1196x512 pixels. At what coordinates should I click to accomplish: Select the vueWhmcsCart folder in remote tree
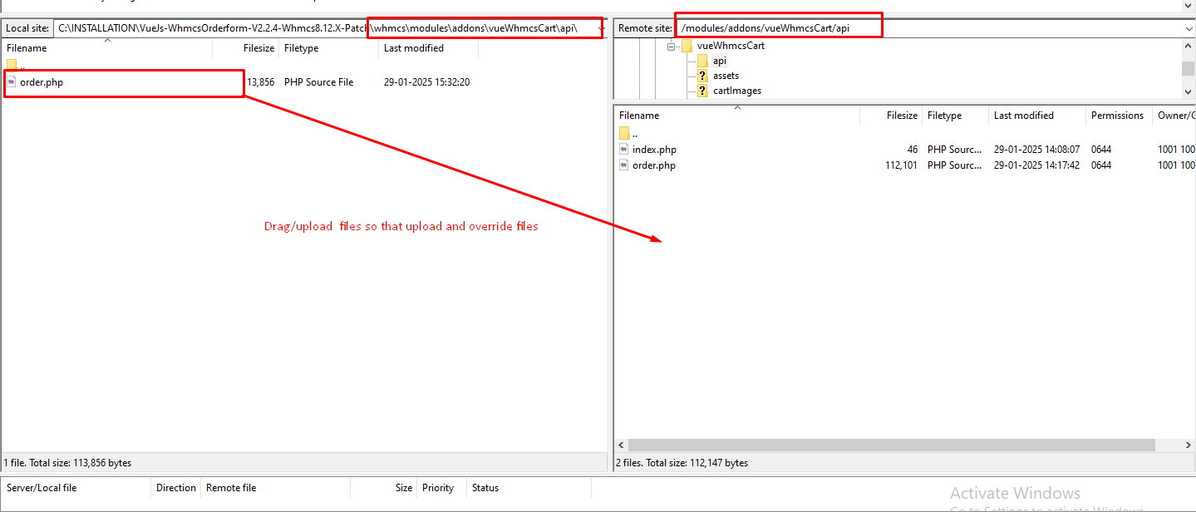tap(731, 46)
